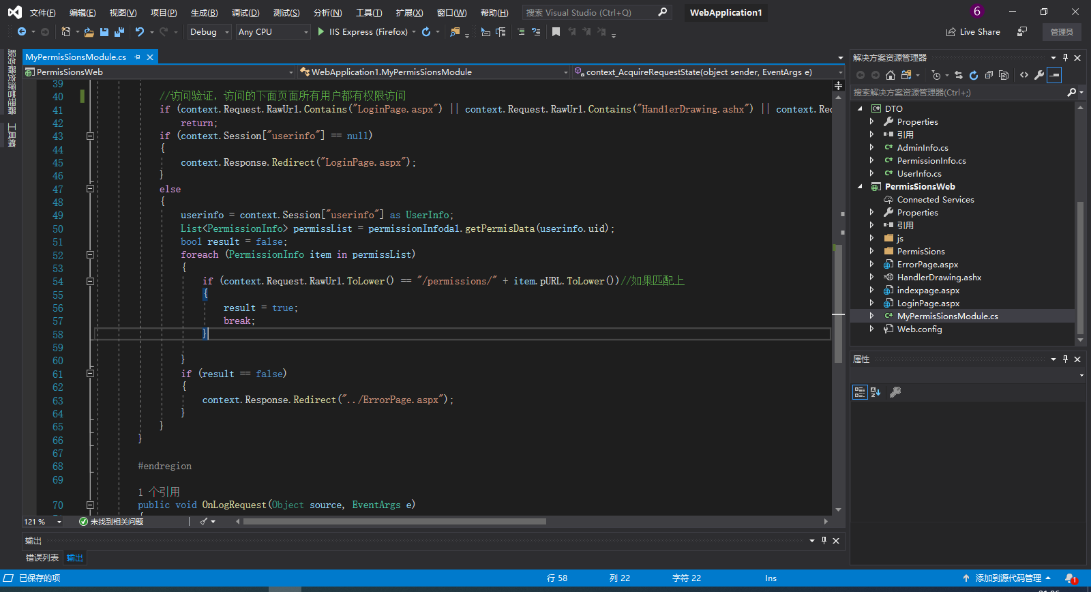Screen dimensions: 1091x592
Task: Uncomment the selected lines icon
Action: [536, 32]
